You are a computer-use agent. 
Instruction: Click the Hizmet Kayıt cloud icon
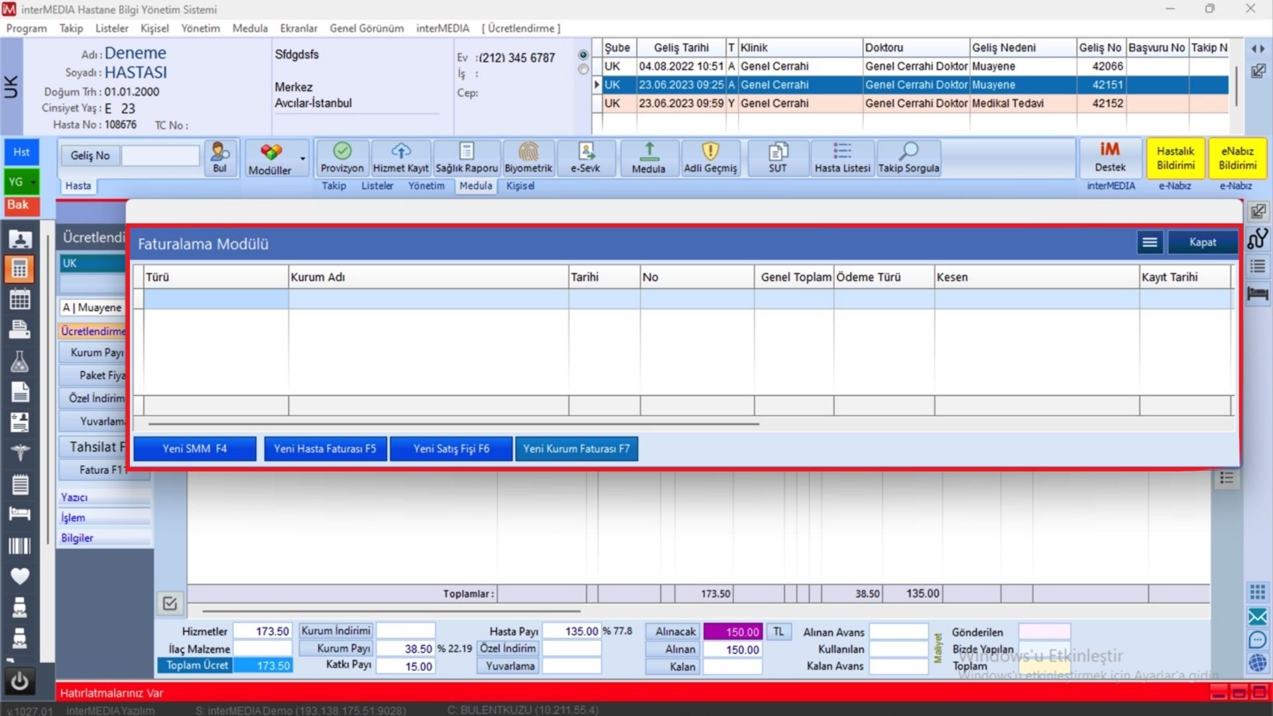click(x=400, y=152)
